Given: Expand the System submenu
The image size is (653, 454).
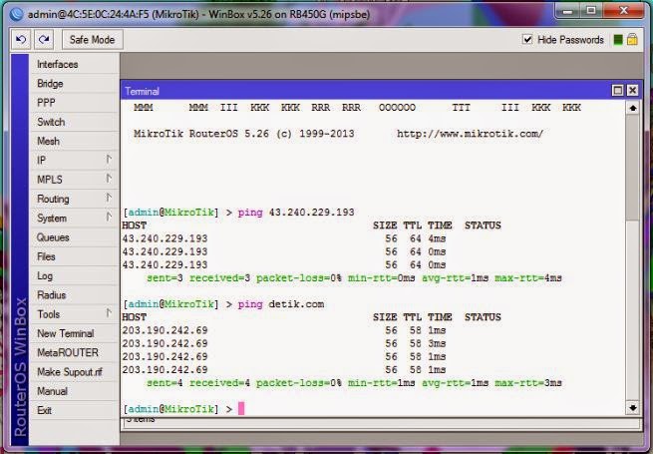Looking at the screenshot, I should pos(74,219).
